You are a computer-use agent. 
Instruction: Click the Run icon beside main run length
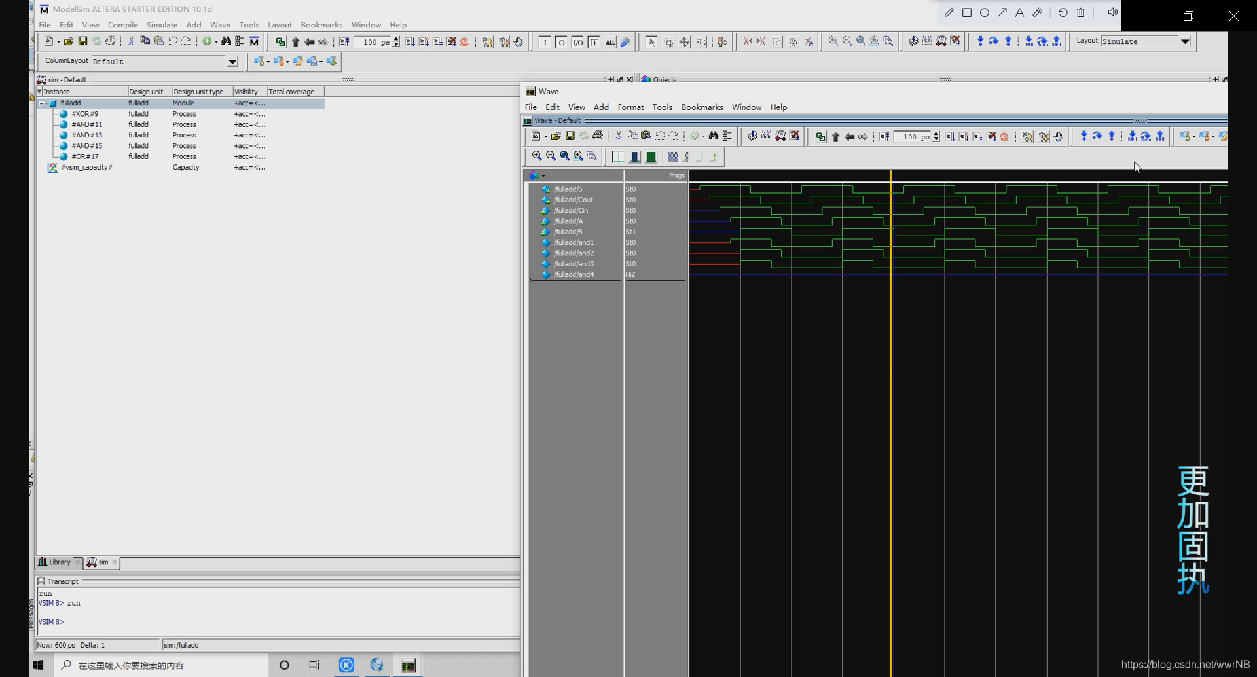tap(410, 42)
